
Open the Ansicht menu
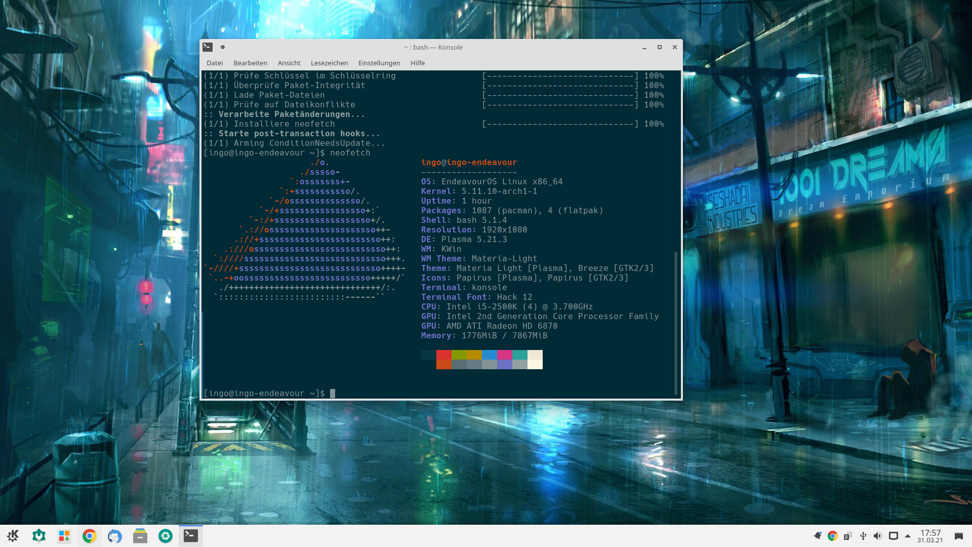(289, 63)
